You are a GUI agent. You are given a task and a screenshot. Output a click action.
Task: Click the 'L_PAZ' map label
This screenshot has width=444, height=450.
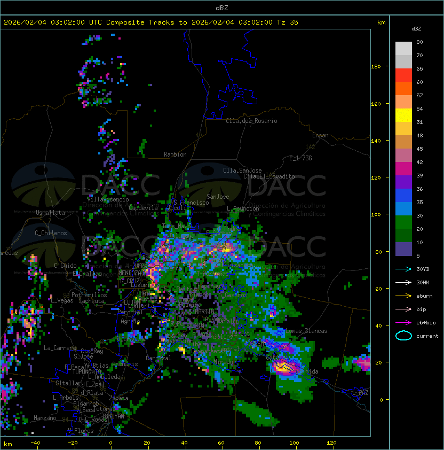tap(360, 393)
